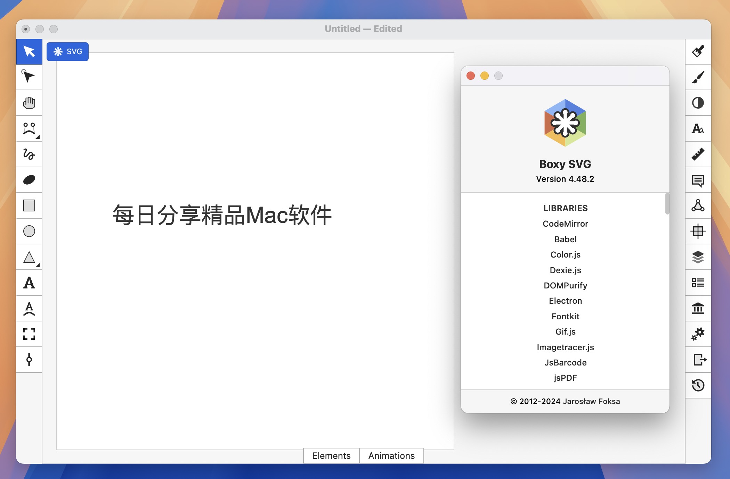Image resolution: width=730 pixels, height=479 pixels.
Task: Click Imagetracer.js in libraries list
Action: point(565,347)
